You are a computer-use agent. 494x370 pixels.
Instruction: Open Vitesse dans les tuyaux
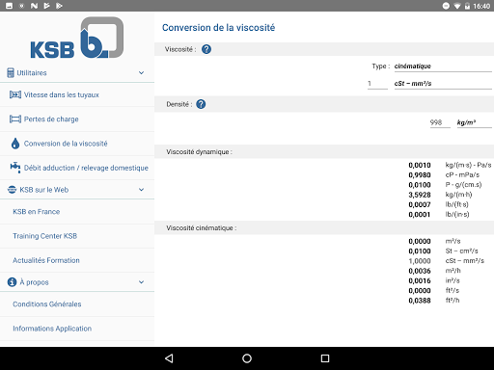[x=77, y=94]
